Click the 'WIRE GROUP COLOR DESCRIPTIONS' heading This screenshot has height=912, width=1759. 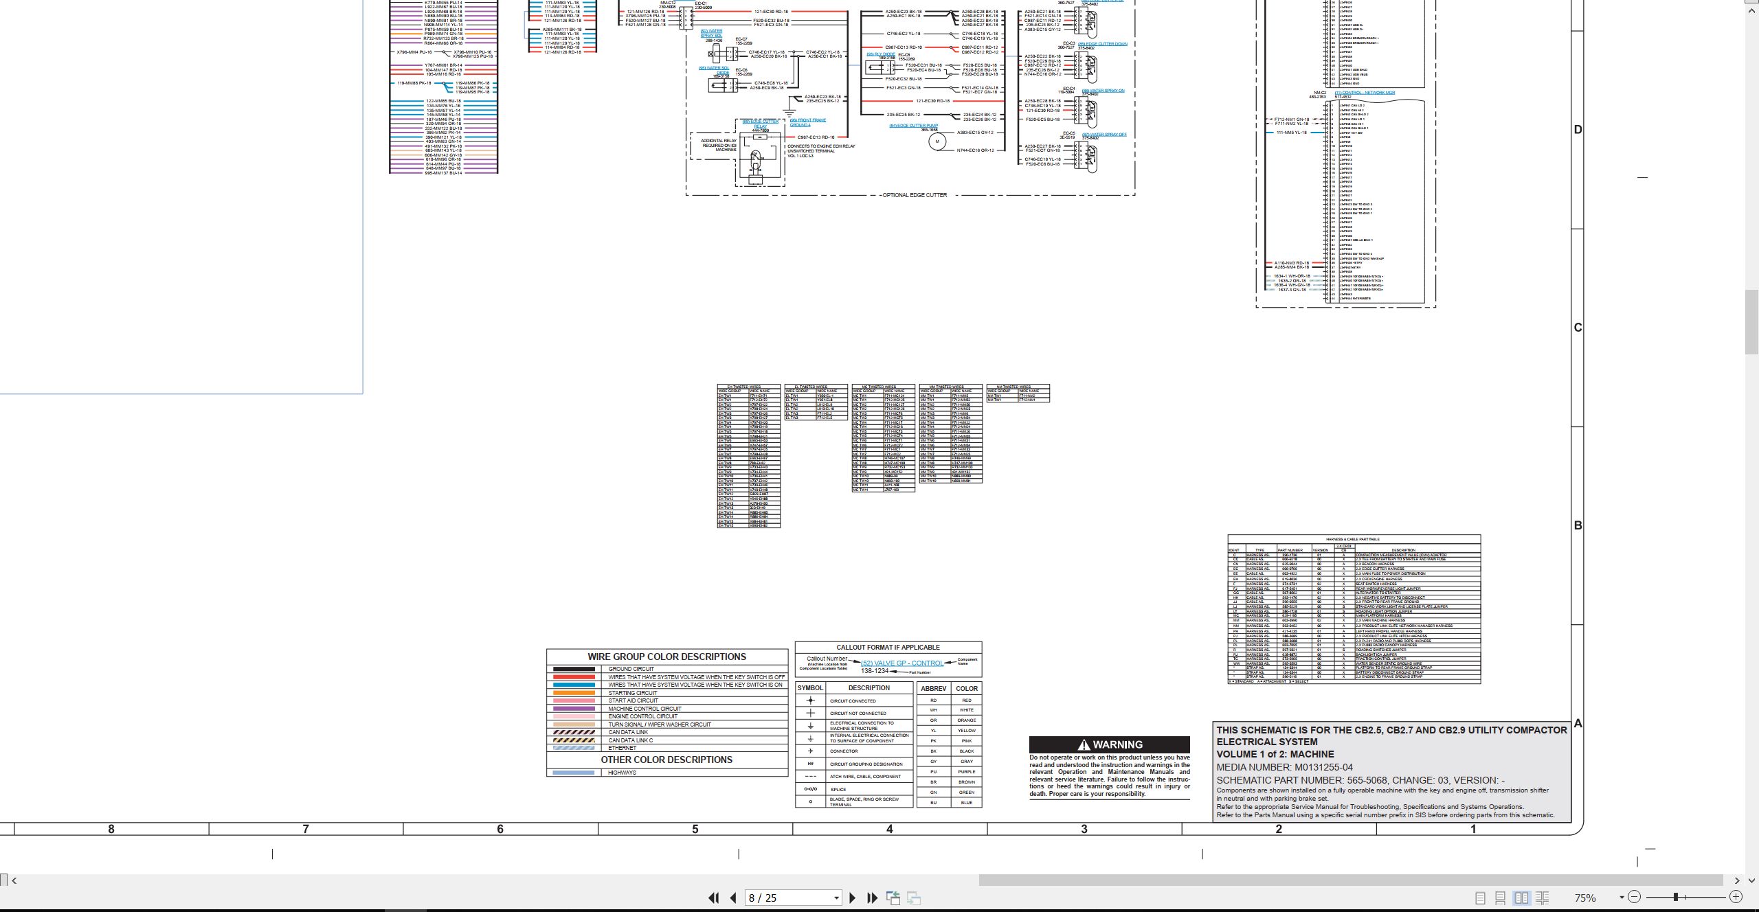pyautogui.click(x=666, y=657)
